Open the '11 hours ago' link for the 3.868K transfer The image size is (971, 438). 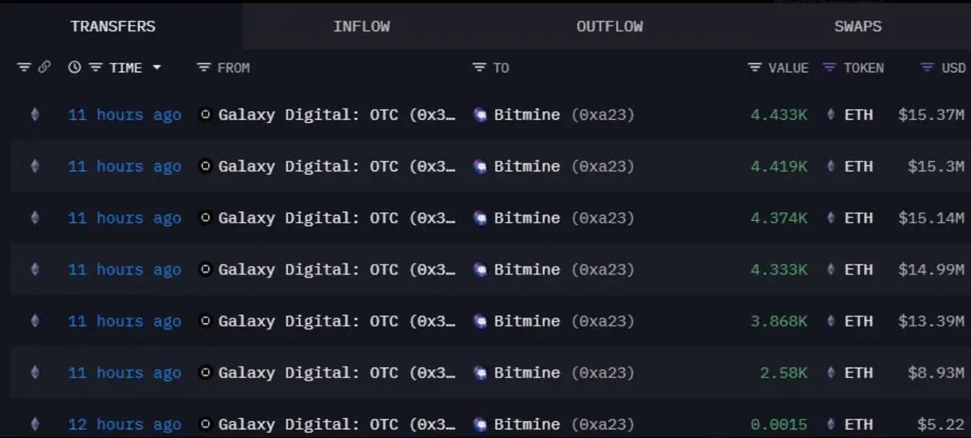coord(125,321)
